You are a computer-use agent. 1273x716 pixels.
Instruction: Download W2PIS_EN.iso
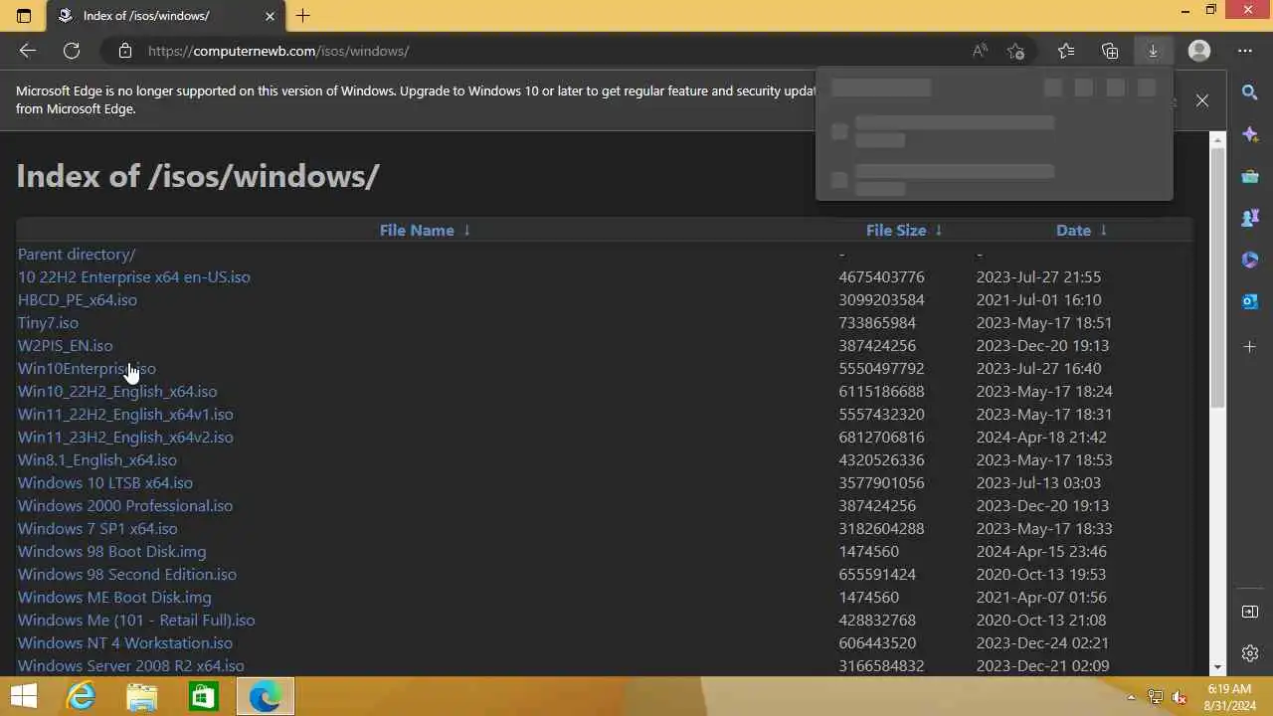tap(66, 345)
